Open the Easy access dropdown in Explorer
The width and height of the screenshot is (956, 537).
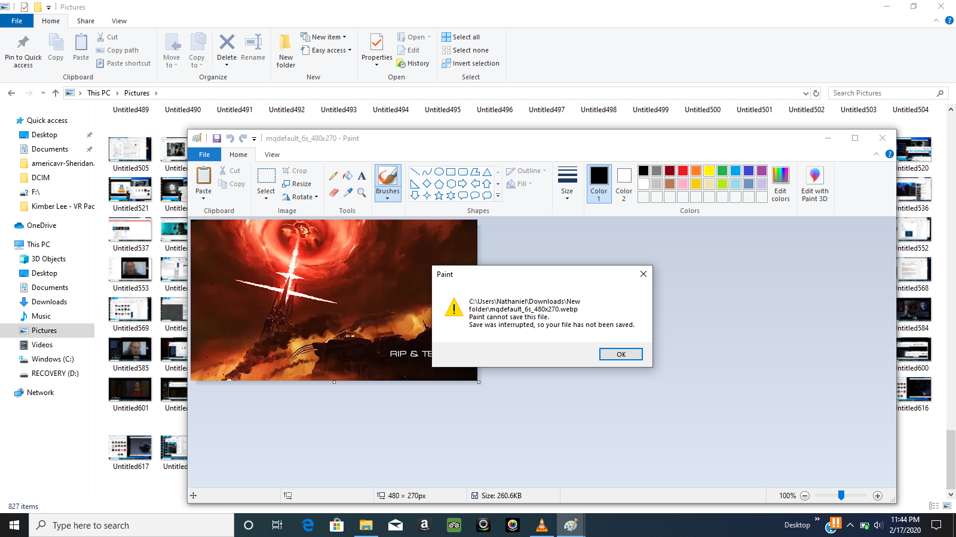coord(326,50)
